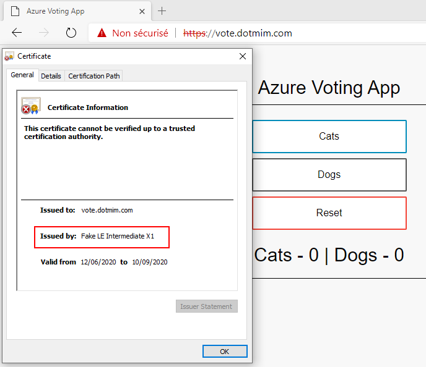Click the page icon on the browser tab

click(x=15, y=11)
